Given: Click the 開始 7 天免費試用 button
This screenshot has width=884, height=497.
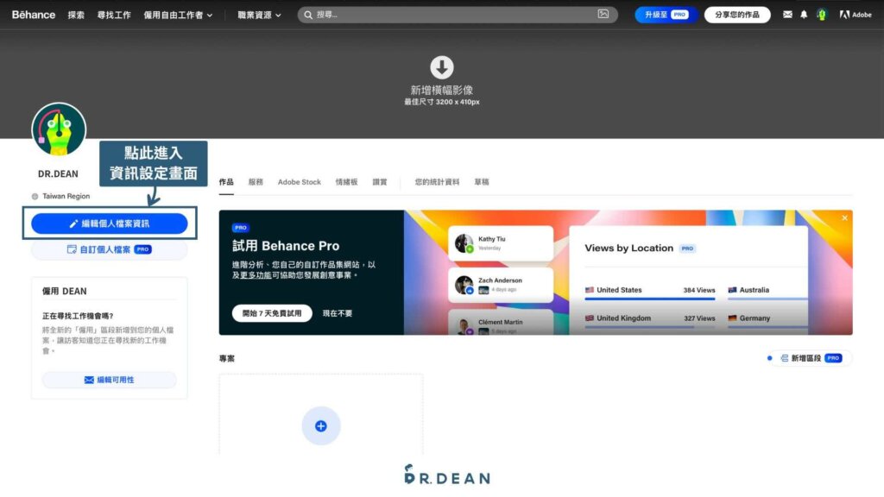Looking at the screenshot, I should tap(271, 313).
